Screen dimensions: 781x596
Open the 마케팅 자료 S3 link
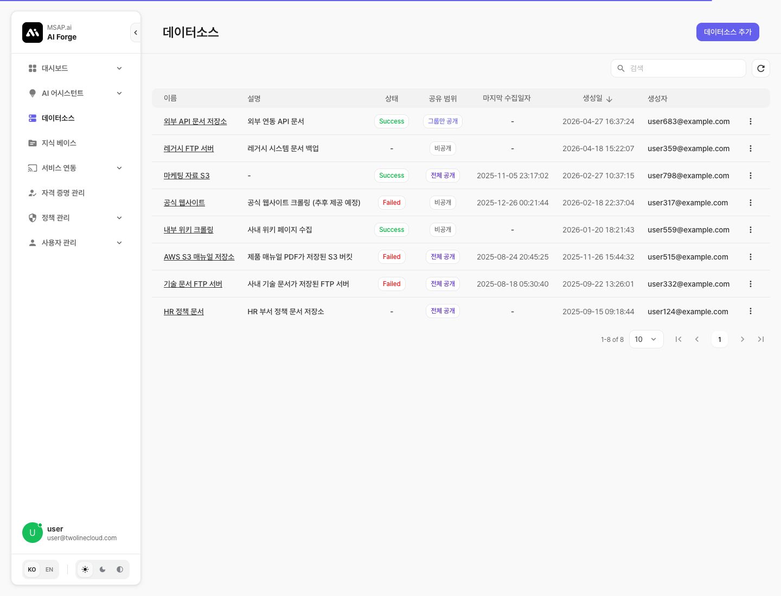coord(187,176)
